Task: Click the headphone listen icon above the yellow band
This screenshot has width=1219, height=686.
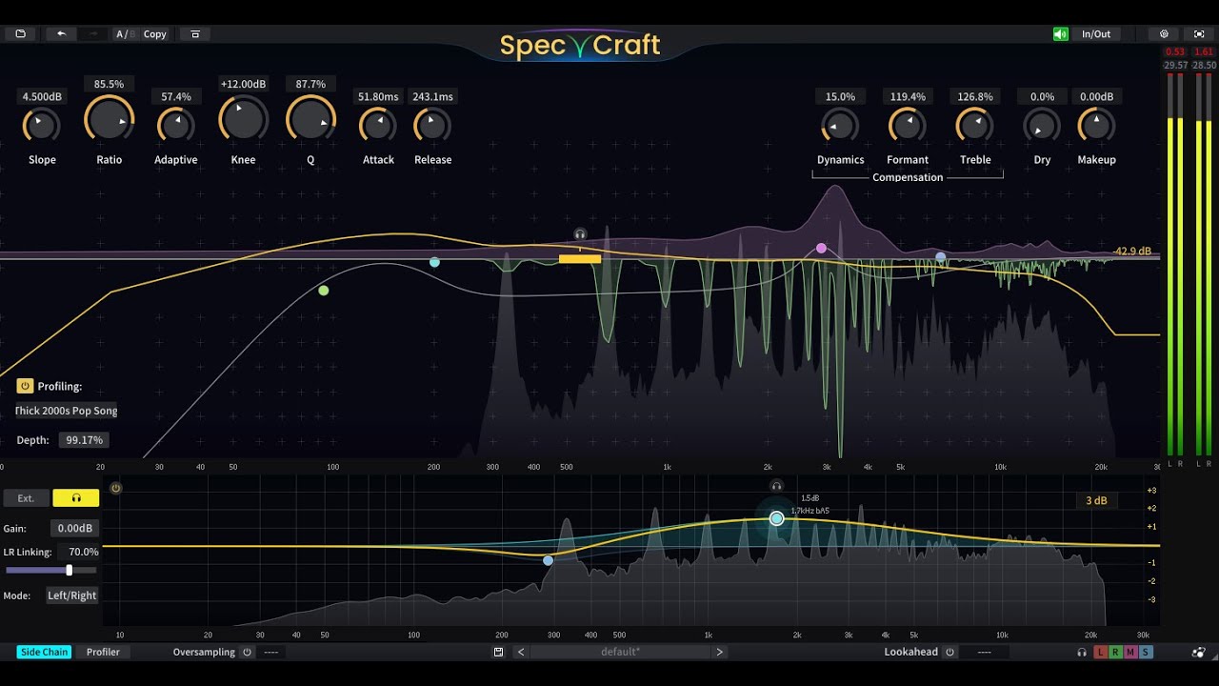Action: (580, 233)
